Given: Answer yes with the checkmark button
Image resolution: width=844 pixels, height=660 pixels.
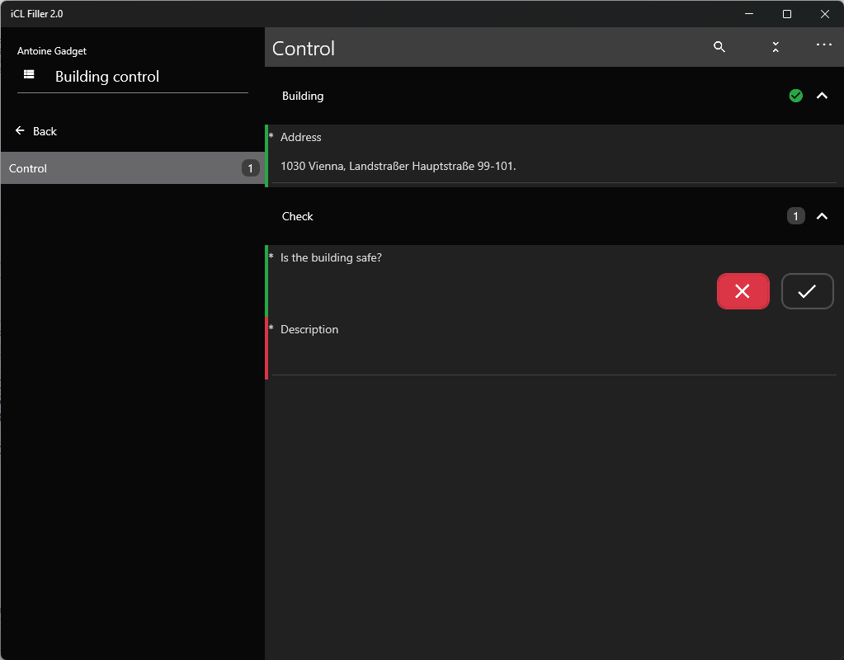Looking at the screenshot, I should (807, 291).
